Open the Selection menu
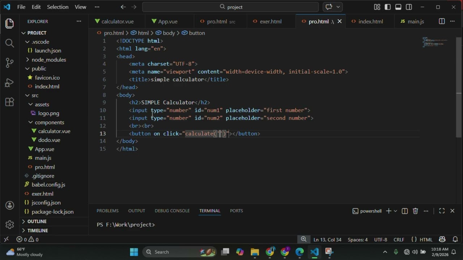 (58, 7)
